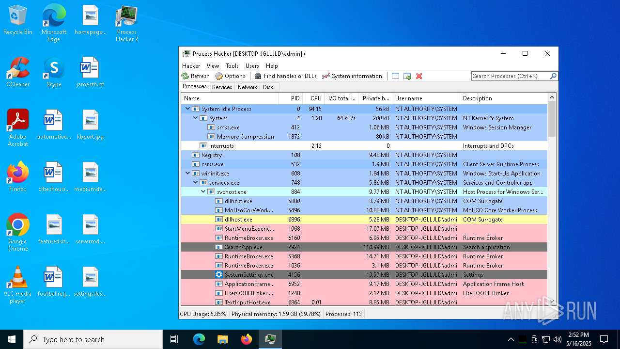Select SystemSettings.exe gear icon row
The width and height of the screenshot is (620, 349).
point(364,275)
